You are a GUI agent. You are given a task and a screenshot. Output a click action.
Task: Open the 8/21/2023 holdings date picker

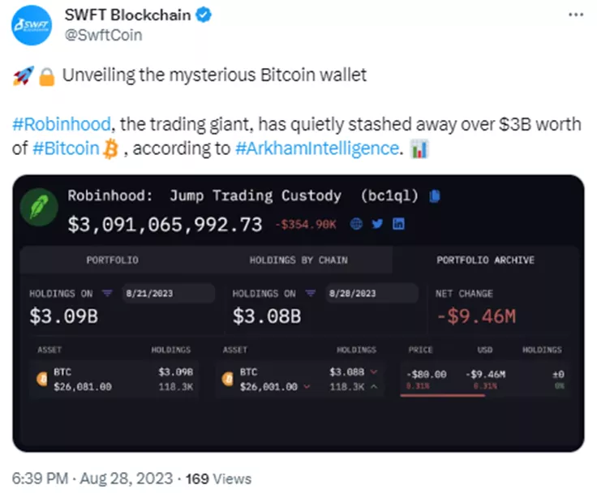point(166,294)
